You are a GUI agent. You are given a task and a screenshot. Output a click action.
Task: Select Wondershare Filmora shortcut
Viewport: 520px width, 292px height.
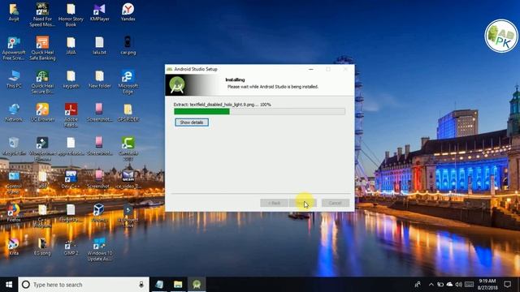(42, 148)
